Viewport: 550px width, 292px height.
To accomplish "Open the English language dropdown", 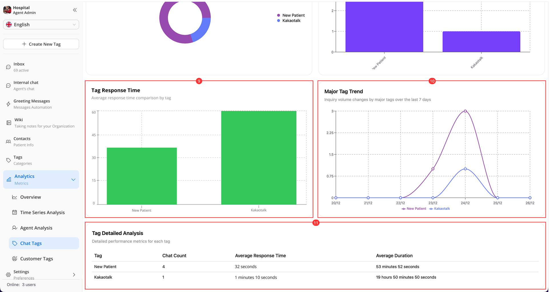I will pos(41,25).
